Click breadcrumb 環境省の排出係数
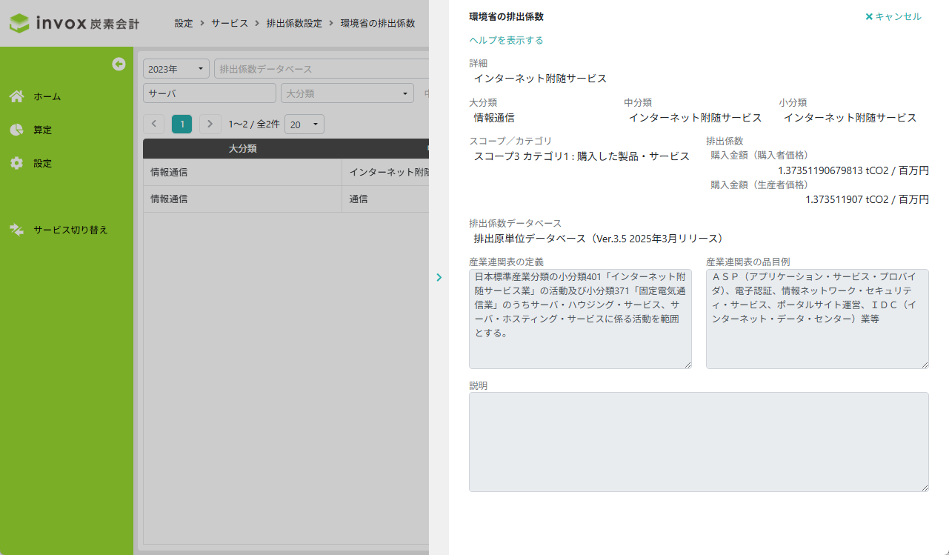 click(x=378, y=23)
